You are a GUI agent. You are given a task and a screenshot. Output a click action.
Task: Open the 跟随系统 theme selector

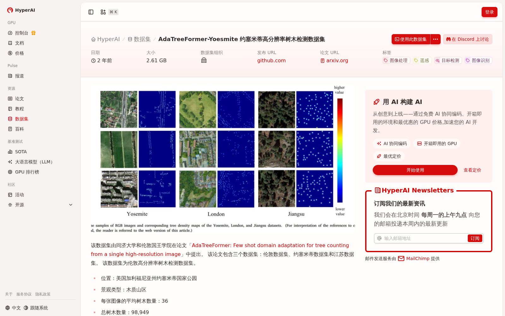click(36, 308)
